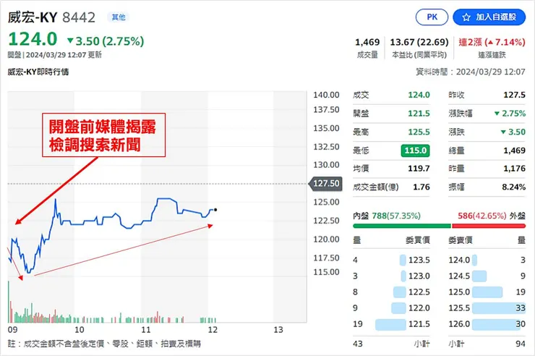Click the 最高 value 125.5
The image size is (535, 356).
coord(419,132)
